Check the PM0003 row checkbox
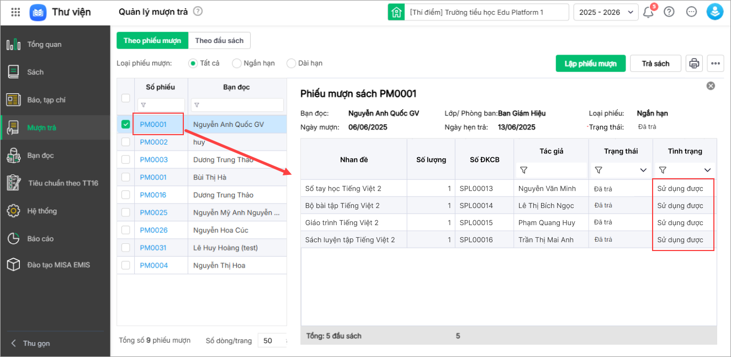 (125, 159)
